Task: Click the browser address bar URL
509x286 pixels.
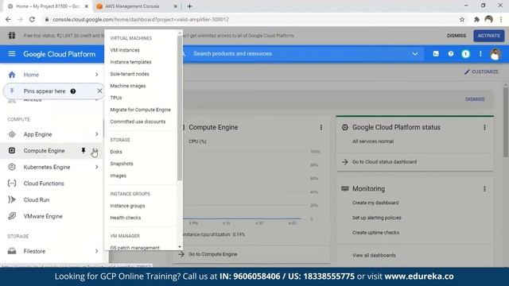Action: tap(141, 19)
